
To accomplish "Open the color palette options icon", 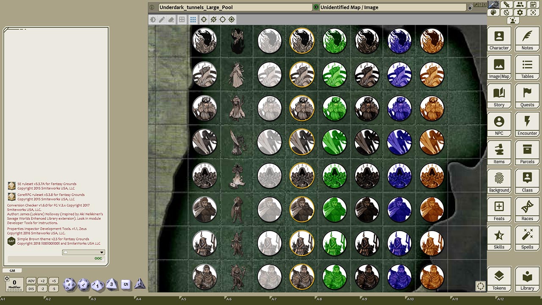I will (493, 12).
